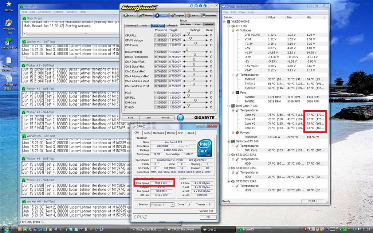The height and width of the screenshot is (233, 373).
Task: Collapse the ITE IT87 node
Action: (x=229, y=26)
